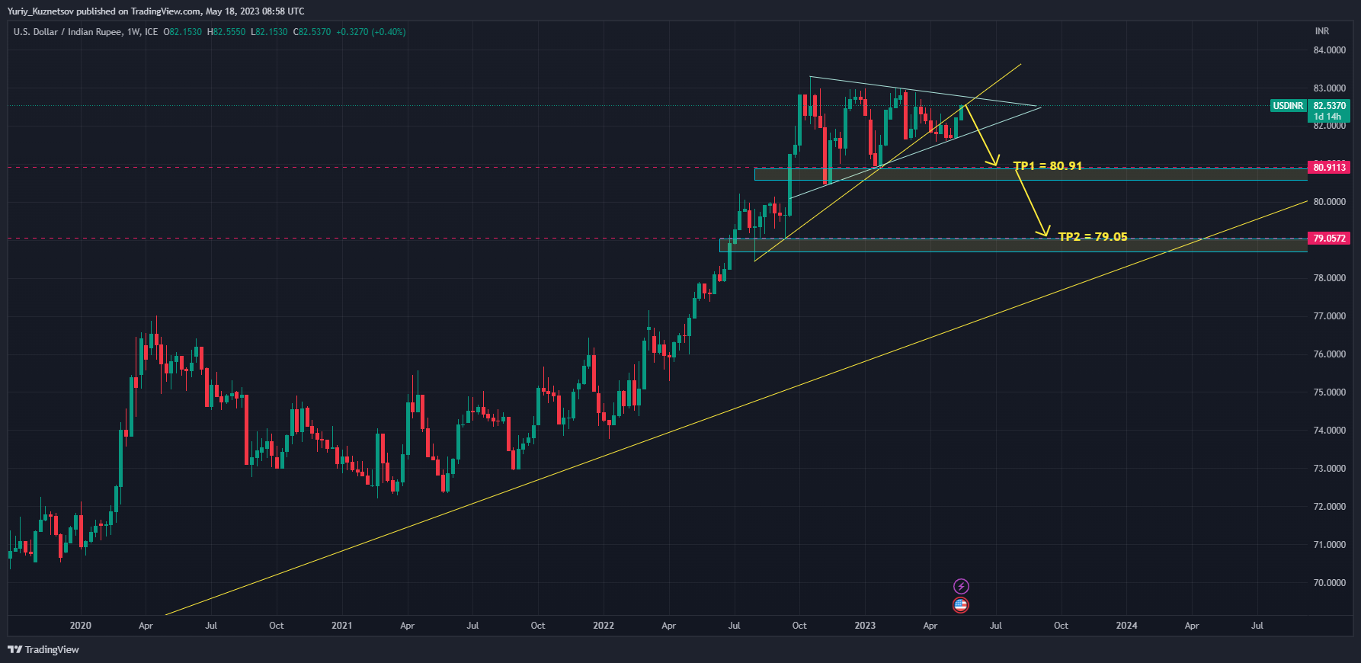1361x663 pixels.
Task: Click the 79.0572 red price label
Action: [x=1329, y=239]
